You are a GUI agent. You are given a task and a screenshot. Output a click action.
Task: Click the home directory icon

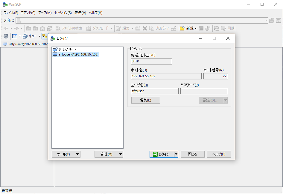click(42, 28)
